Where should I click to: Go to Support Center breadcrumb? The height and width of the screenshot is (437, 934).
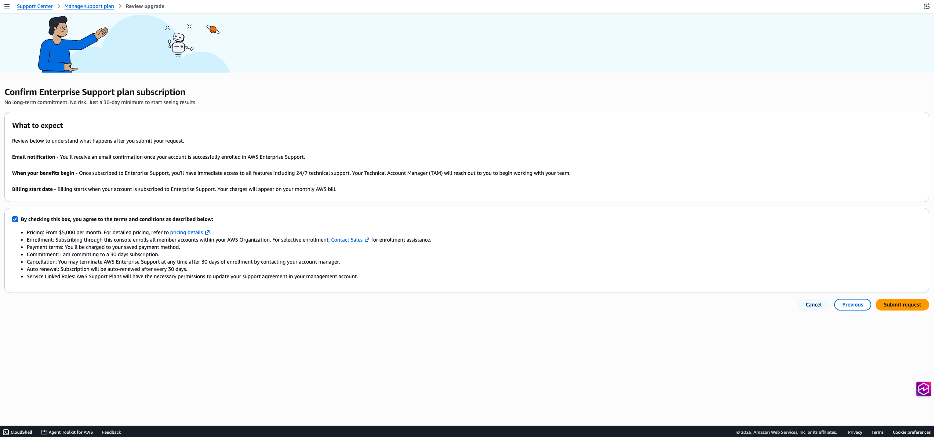pyautogui.click(x=34, y=6)
